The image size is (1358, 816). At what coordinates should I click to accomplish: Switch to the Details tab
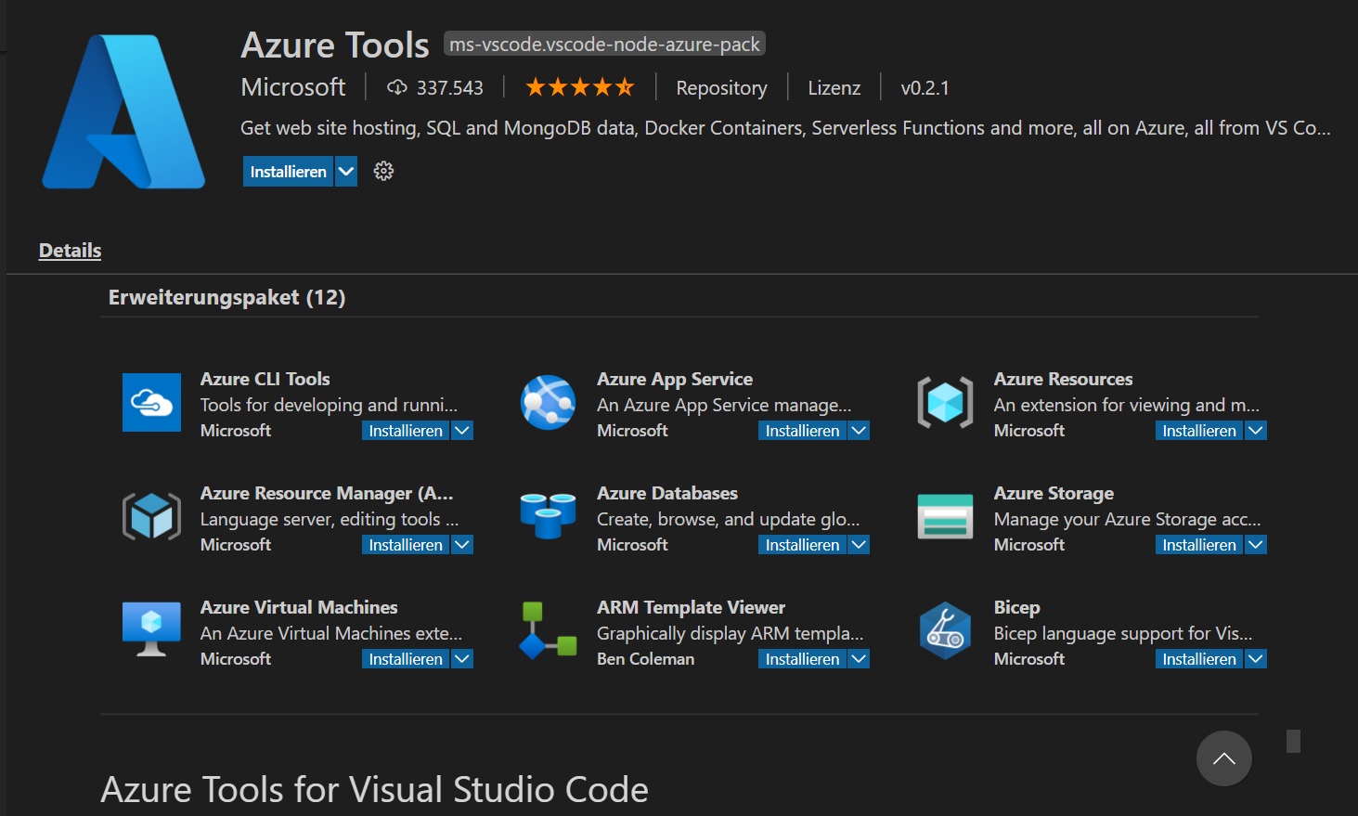70,251
